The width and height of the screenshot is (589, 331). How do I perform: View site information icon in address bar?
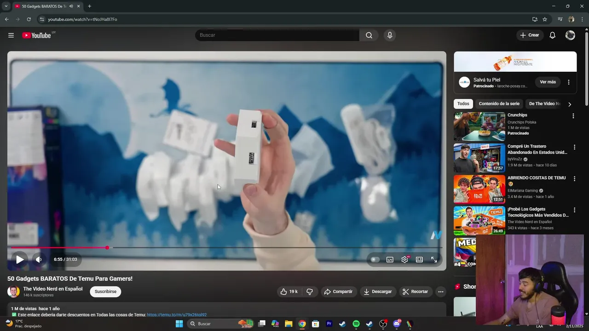(41, 19)
